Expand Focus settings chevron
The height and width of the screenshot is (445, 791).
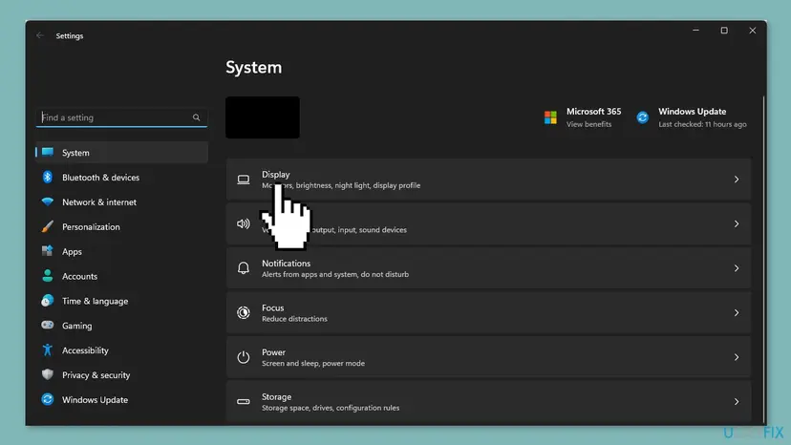click(737, 313)
